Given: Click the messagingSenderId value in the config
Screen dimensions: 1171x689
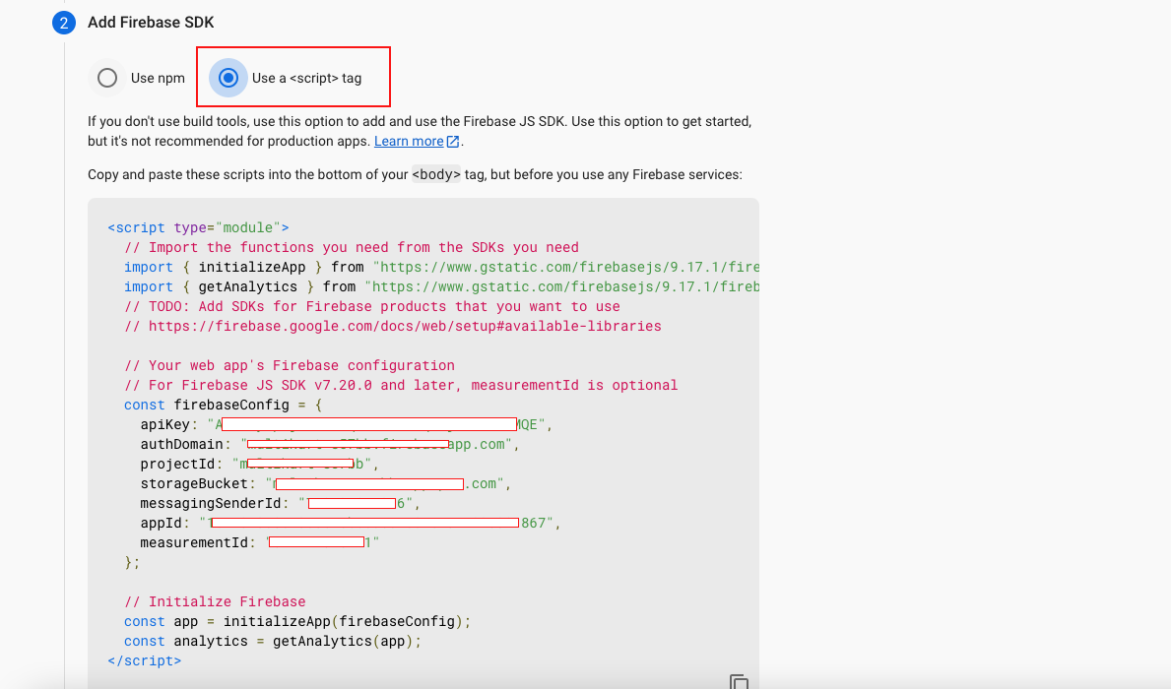Looking at the screenshot, I should point(355,503).
